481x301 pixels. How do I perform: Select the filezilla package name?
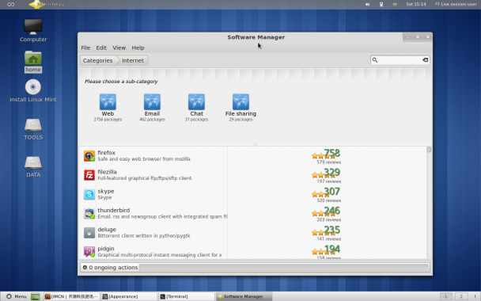coord(107,172)
